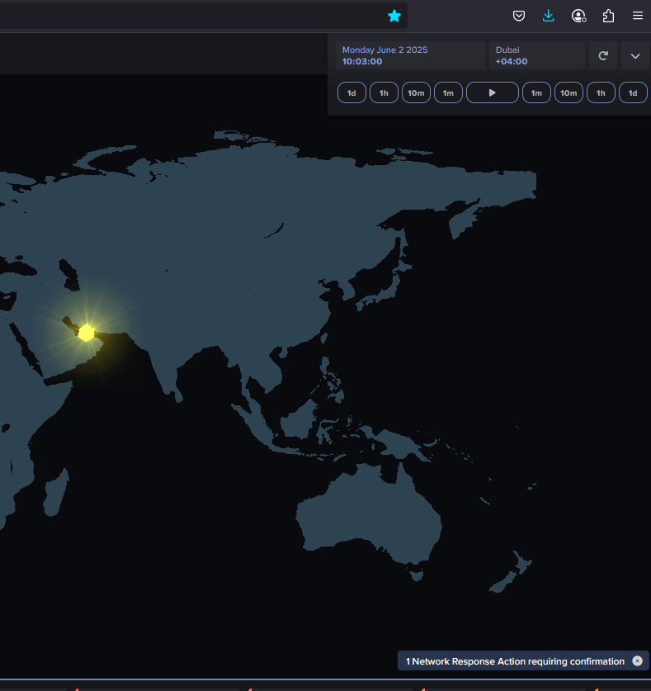Step back one minute with left 1m

(448, 92)
